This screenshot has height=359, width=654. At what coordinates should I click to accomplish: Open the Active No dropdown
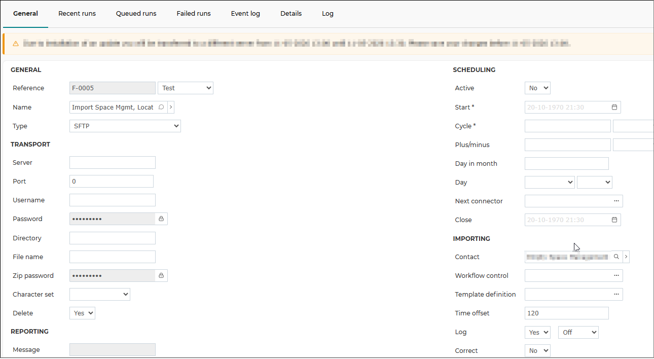(x=537, y=88)
